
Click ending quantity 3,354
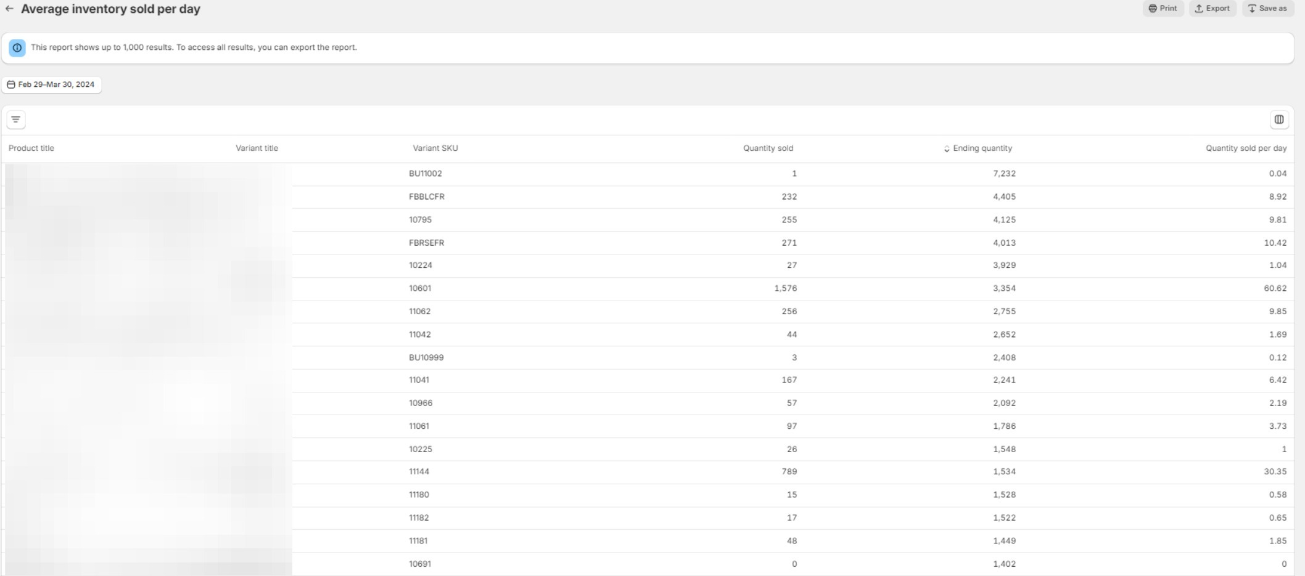1004,288
